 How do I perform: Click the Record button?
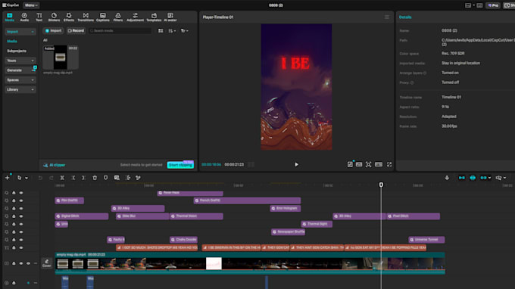(76, 31)
